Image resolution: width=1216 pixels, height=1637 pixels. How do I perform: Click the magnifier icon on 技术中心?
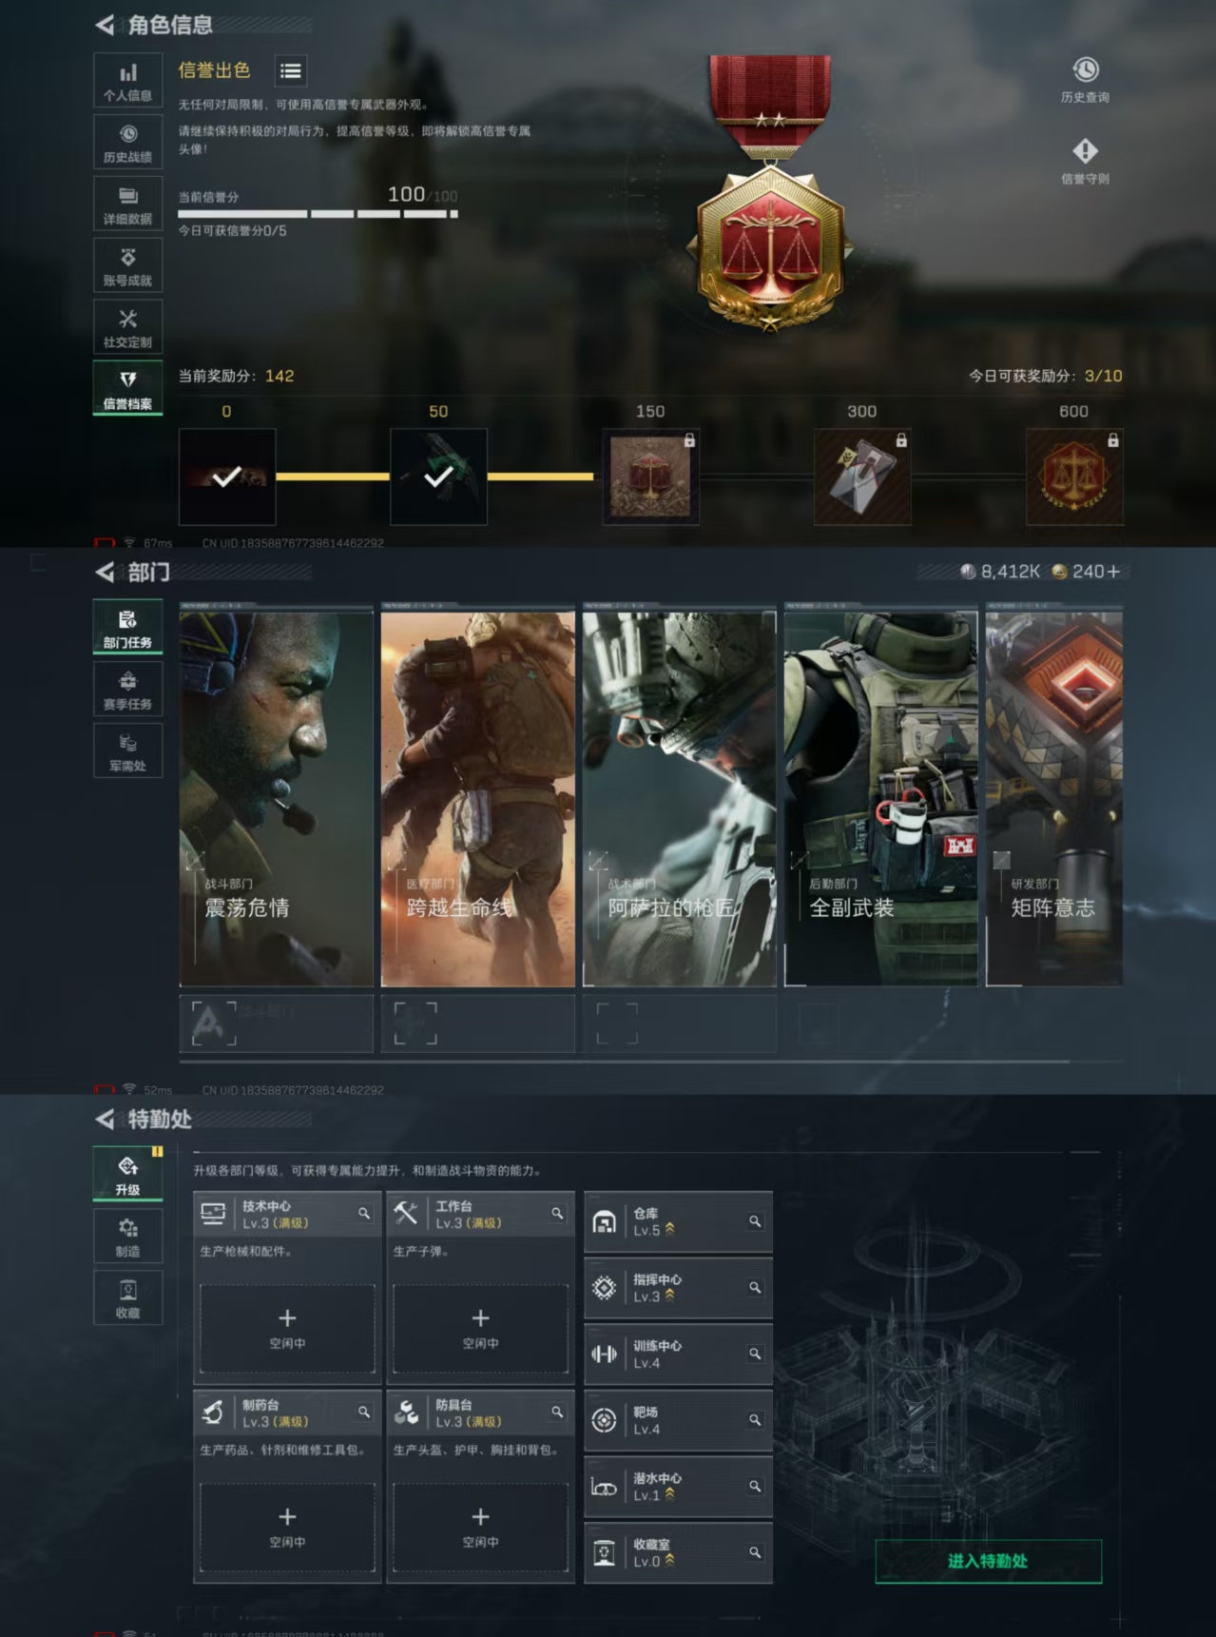[364, 1214]
